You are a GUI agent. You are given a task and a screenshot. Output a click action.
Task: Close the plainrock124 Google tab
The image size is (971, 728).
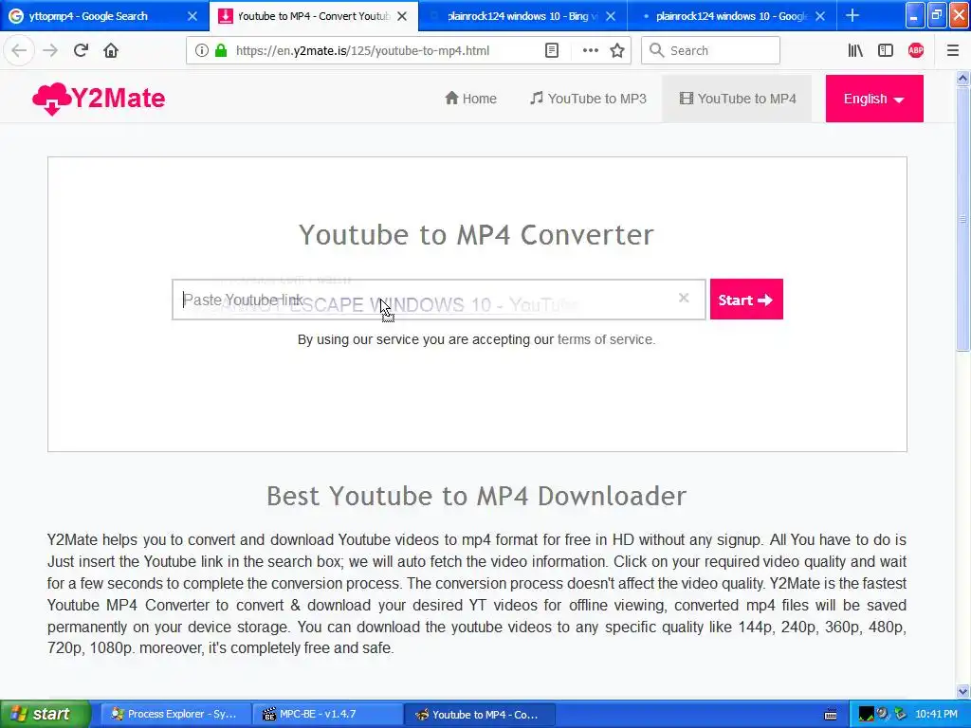(820, 16)
